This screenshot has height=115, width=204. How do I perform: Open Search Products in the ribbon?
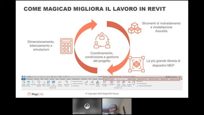tap(28, 83)
